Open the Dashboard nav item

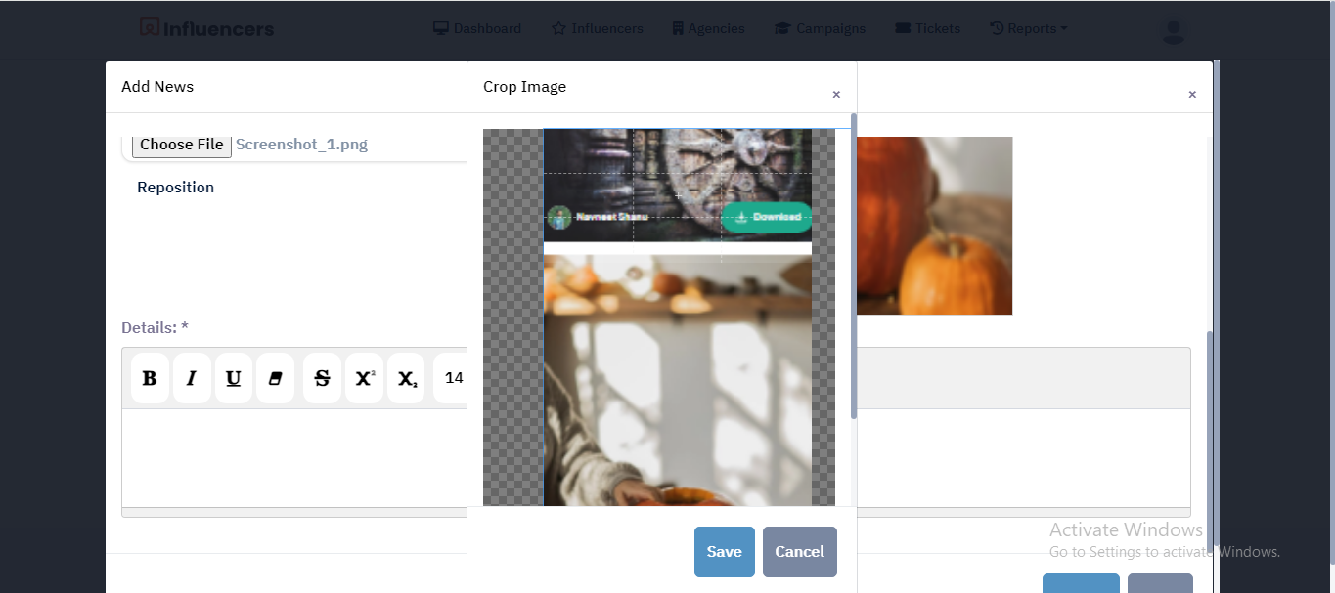coord(477,28)
